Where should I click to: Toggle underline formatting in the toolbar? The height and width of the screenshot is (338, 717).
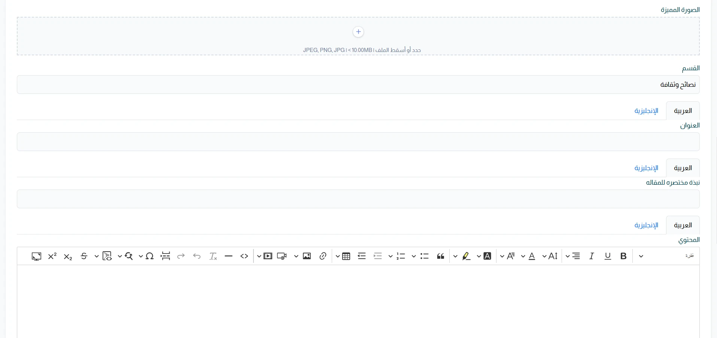pos(608,256)
